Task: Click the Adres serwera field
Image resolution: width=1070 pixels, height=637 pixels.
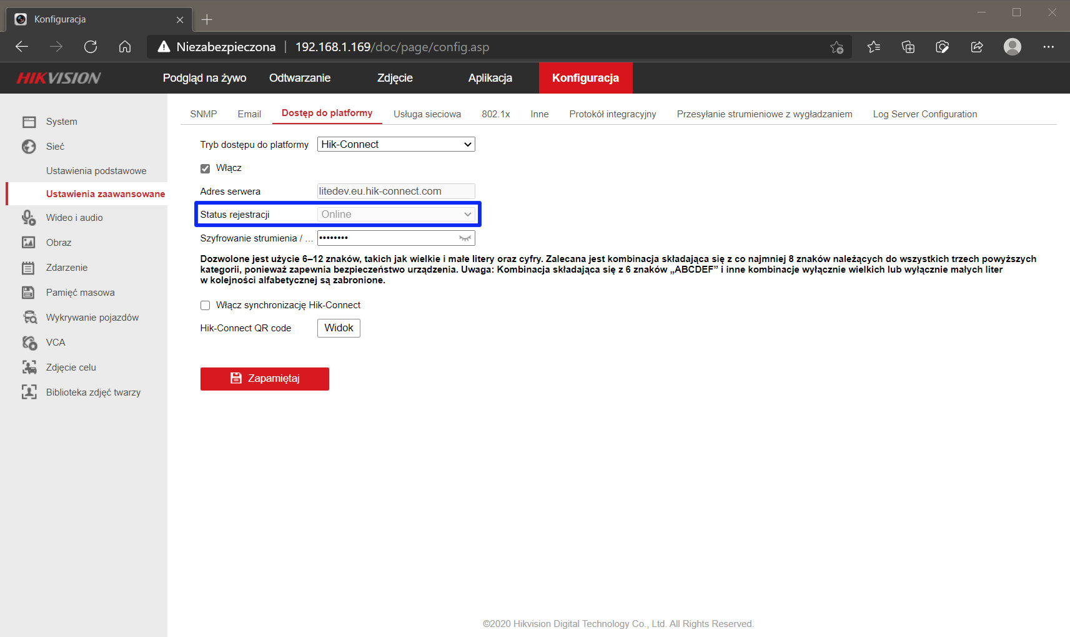Action: 396,191
